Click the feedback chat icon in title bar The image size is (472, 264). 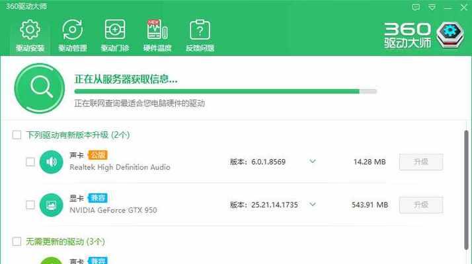point(416,7)
